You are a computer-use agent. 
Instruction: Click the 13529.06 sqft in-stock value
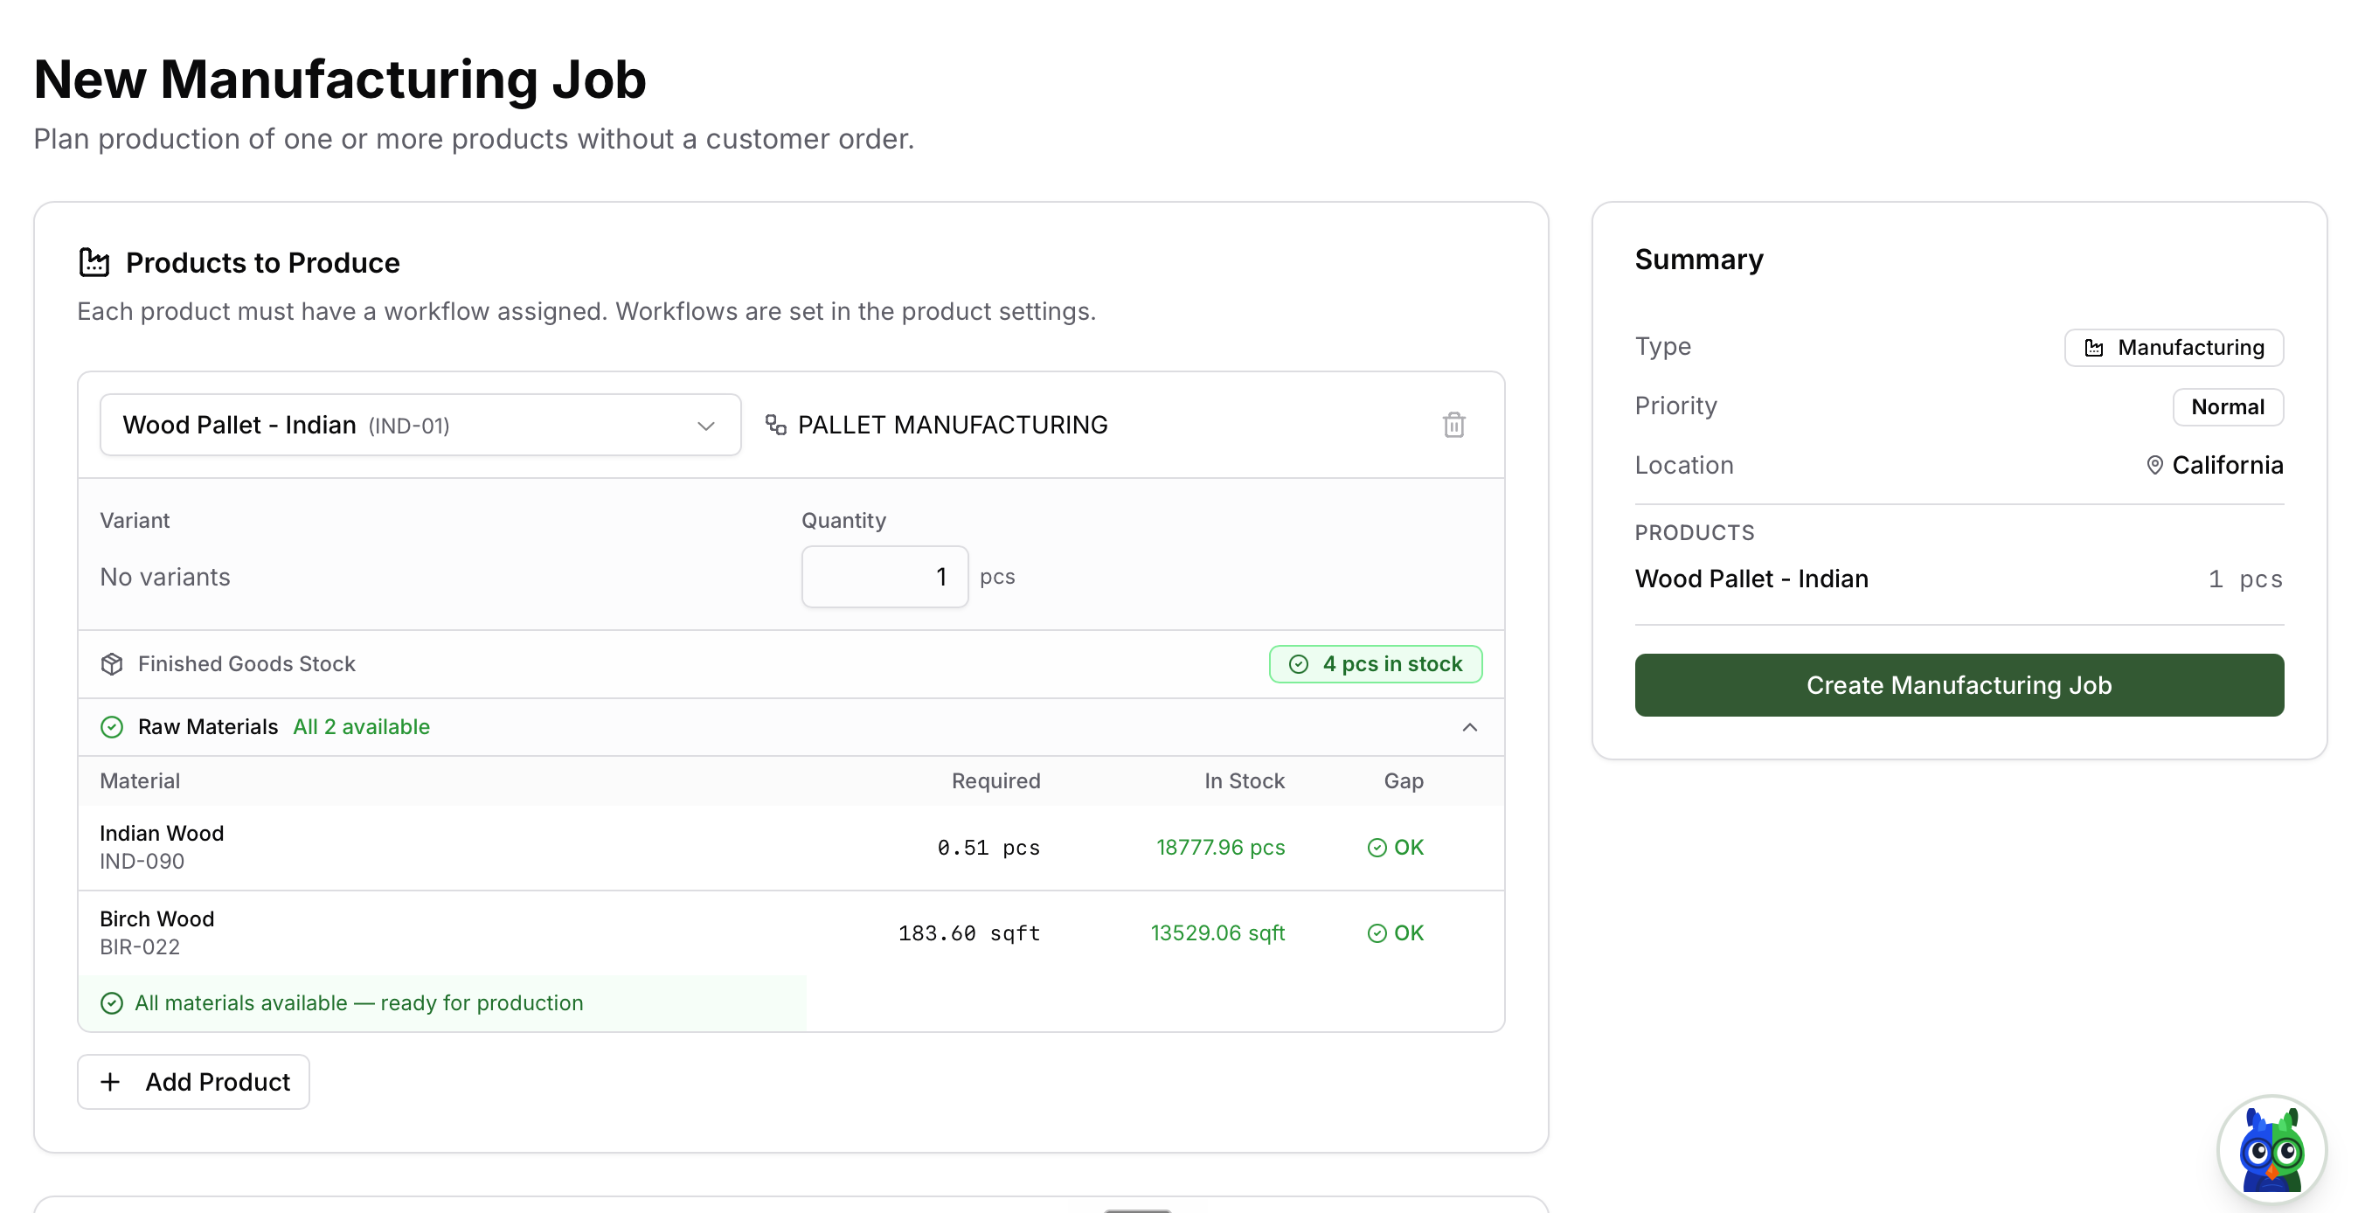coord(1217,933)
